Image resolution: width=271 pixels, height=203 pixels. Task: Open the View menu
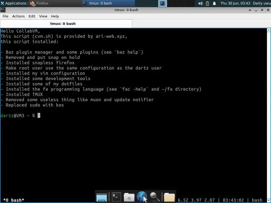(x=43, y=16)
